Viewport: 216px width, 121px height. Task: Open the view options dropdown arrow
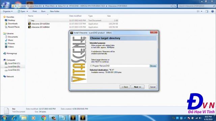tap(201, 11)
